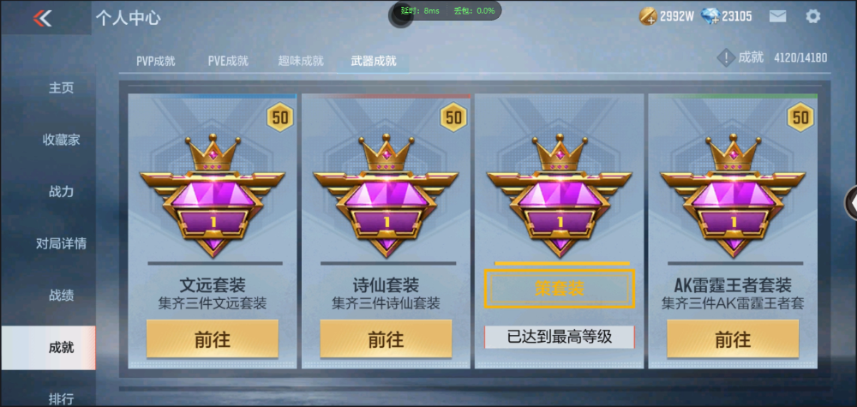Switch to the PVP成就 tab
Screen dimensions: 857x407
[156, 61]
